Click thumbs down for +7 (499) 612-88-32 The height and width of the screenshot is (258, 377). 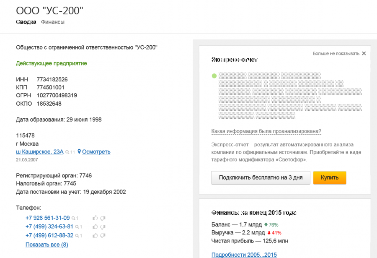103,236
